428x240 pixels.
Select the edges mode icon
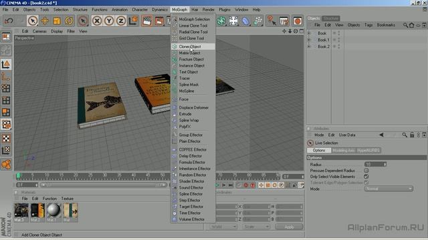[6, 101]
